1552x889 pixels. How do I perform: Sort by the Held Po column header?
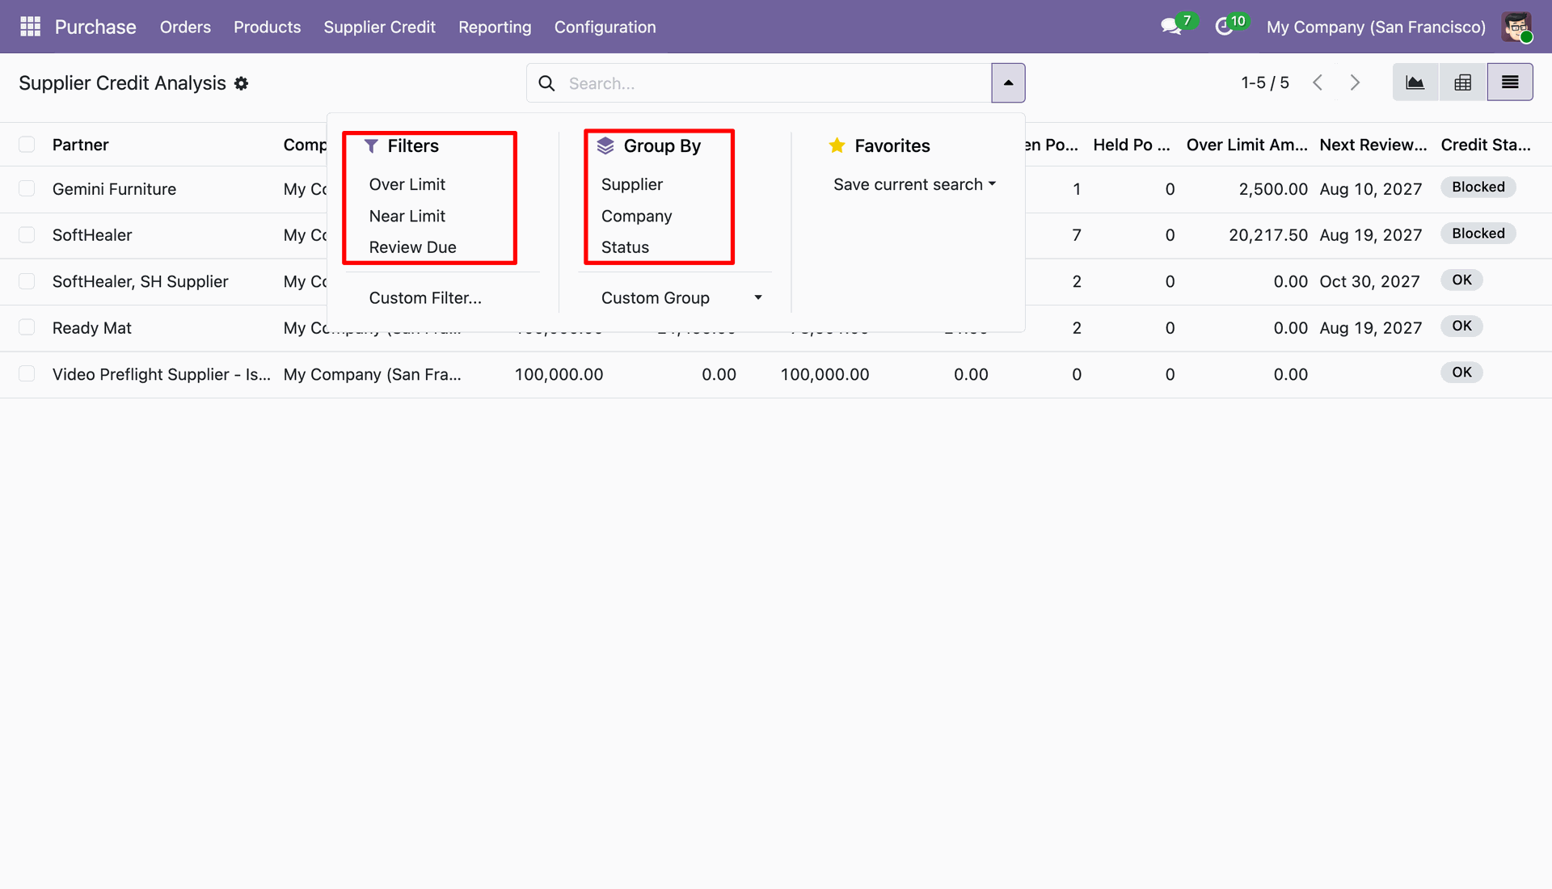[1131, 145]
